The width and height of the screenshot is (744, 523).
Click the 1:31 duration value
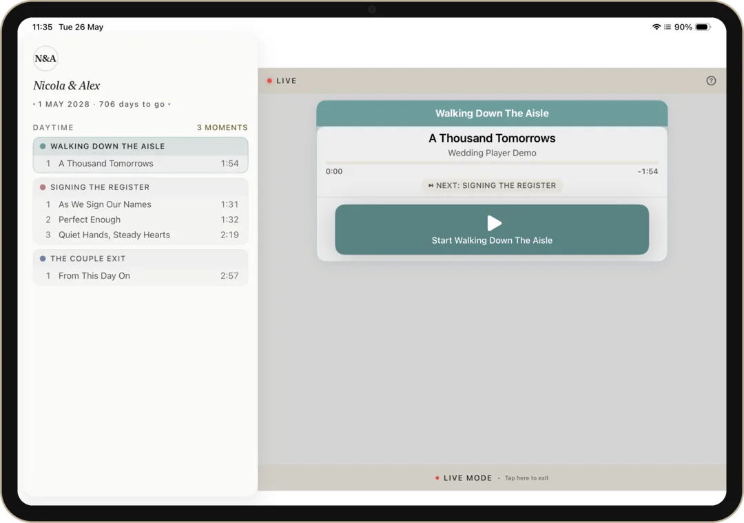[x=229, y=204]
